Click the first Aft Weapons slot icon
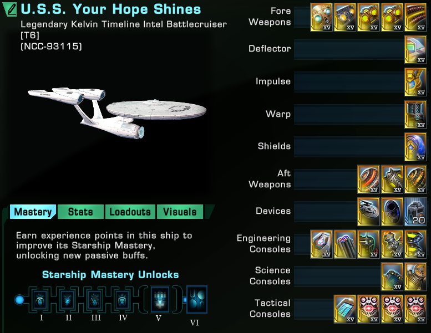The image size is (431, 333). 368,180
